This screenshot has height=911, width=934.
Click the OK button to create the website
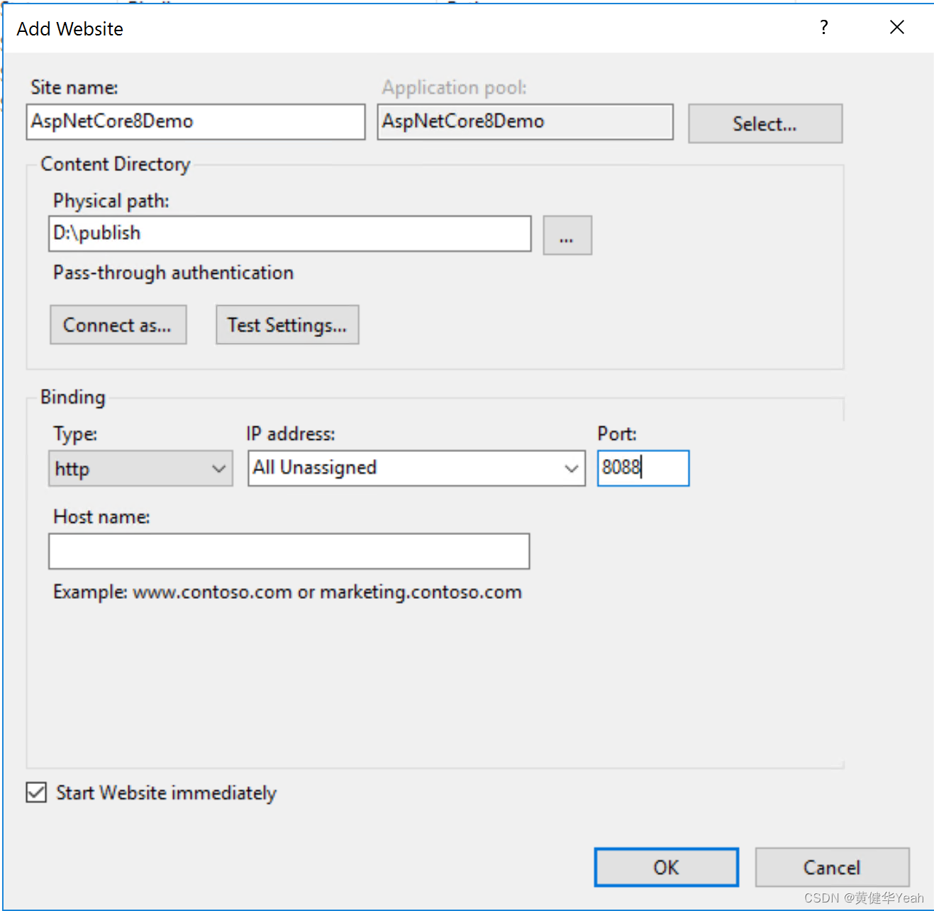pos(665,867)
